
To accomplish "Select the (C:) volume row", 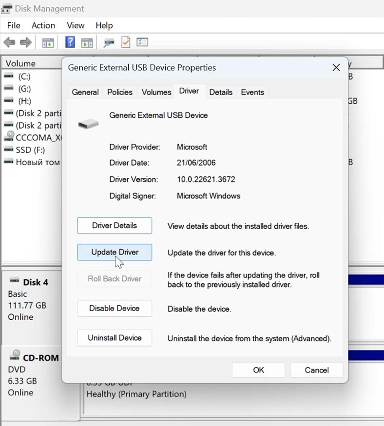I will (x=32, y=77).
